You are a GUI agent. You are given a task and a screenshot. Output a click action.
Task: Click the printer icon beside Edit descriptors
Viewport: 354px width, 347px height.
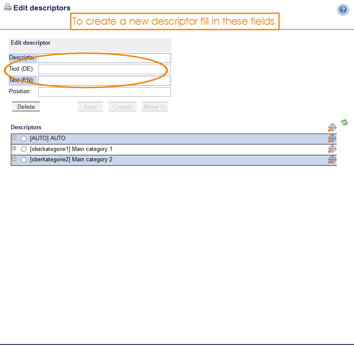pos(8,7)
